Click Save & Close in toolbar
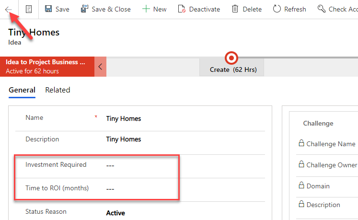The width and height of the screenshot is (358, 220). coord(105,9)
